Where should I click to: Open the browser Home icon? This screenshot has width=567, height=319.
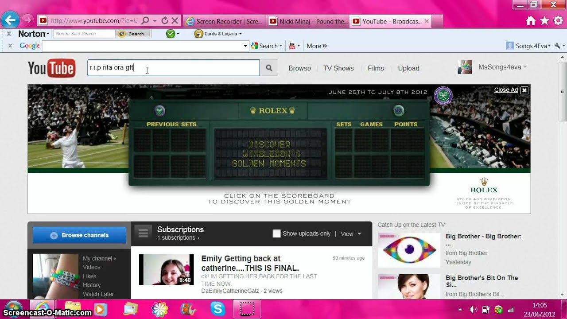[531, 21]
